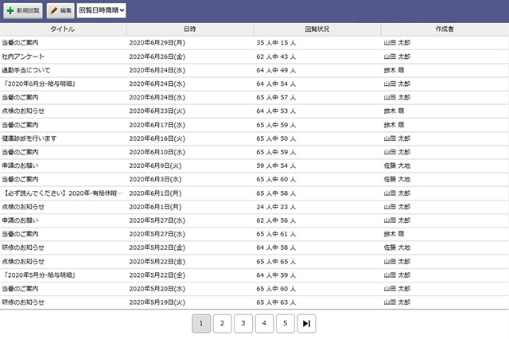The width and height of the screenshot is (509, 339).
Task: Open the 回覧日時降順 sort dropdown
Action: (102, 10)
